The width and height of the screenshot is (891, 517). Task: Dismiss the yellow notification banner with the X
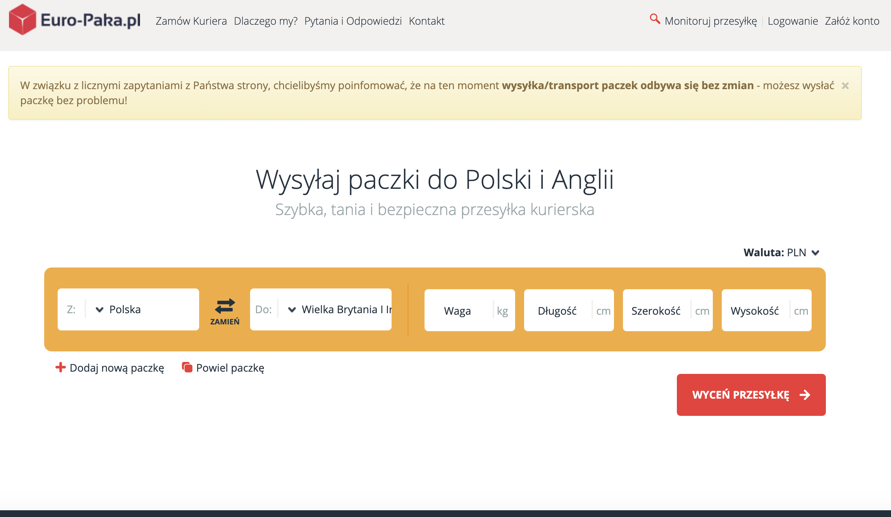coord(845,85)
